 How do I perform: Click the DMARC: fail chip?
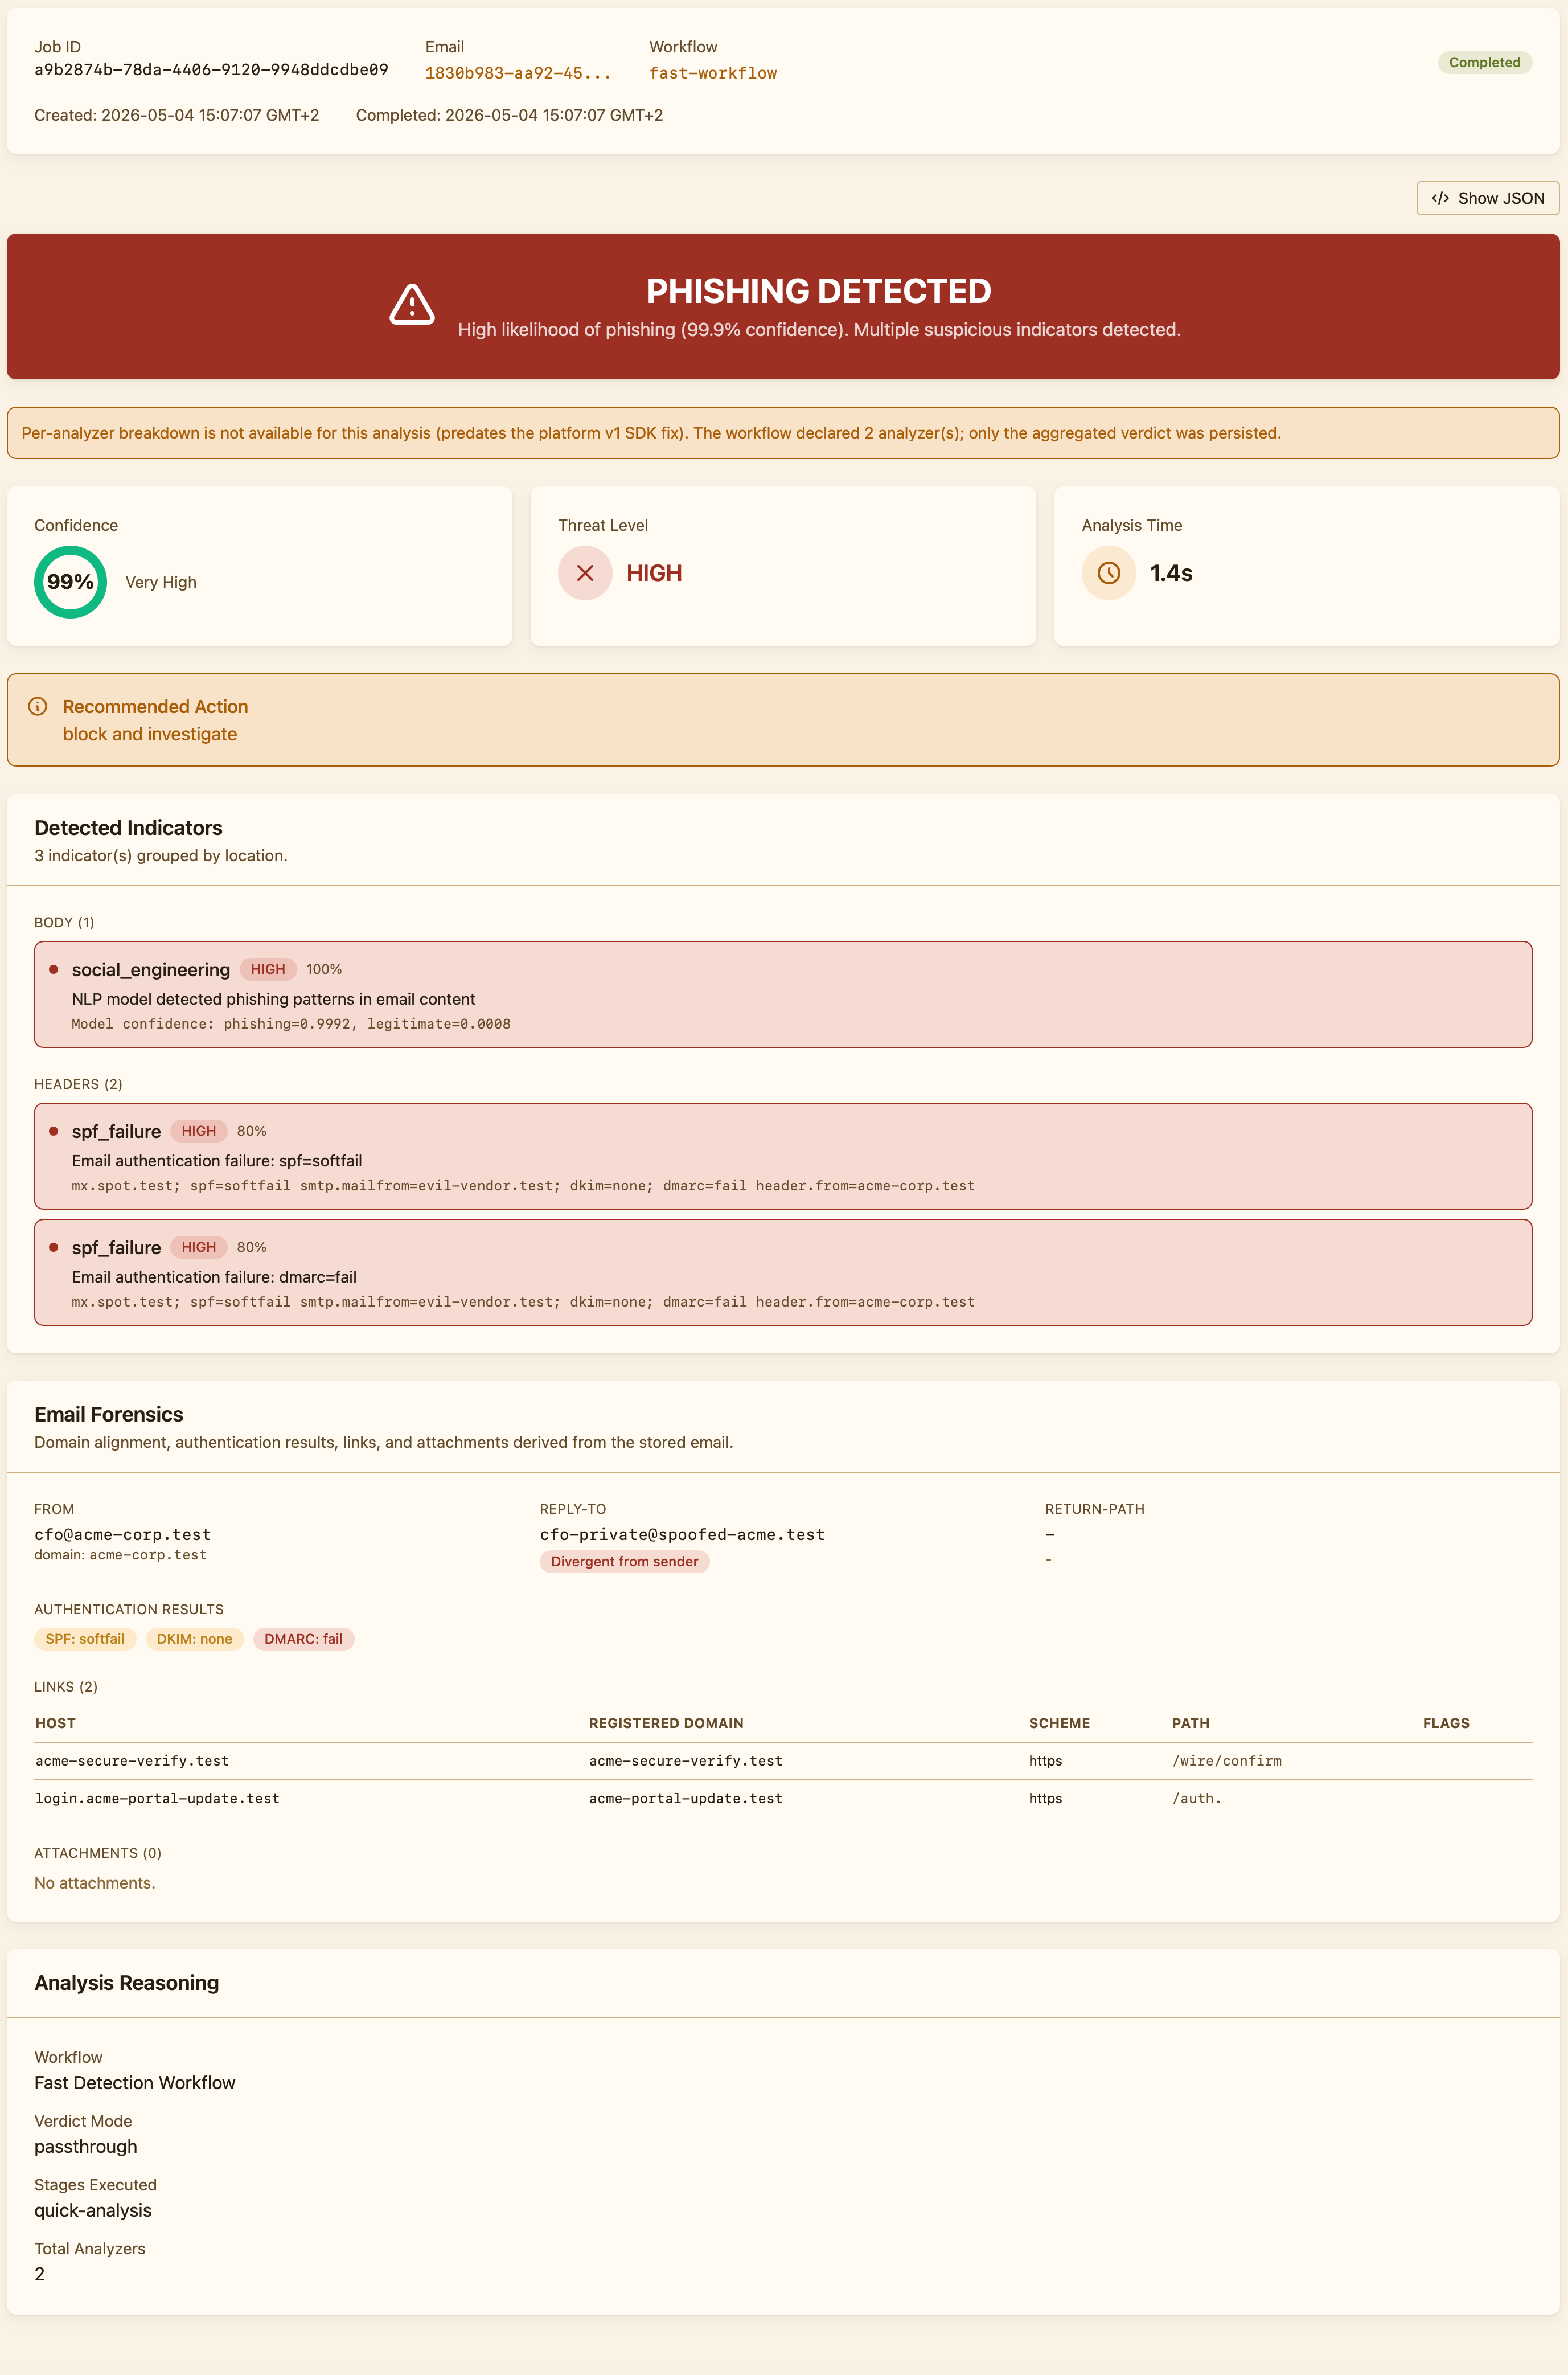pos(303,1639)
